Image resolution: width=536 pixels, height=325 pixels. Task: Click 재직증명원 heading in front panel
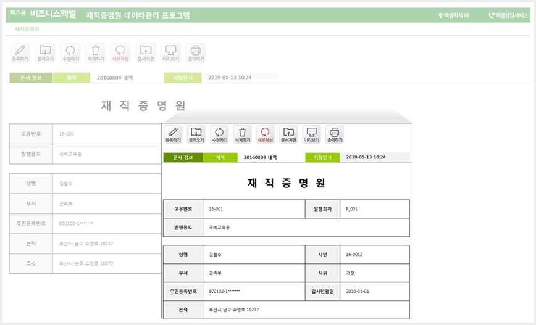286,183
